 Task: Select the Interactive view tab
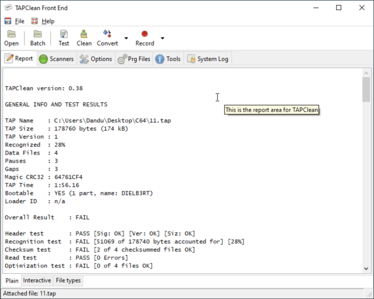click(37, 280)
